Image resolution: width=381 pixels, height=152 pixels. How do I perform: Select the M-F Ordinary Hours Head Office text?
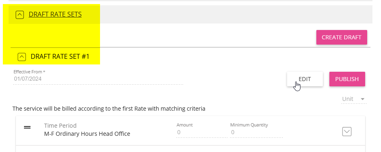pos(87,134)
